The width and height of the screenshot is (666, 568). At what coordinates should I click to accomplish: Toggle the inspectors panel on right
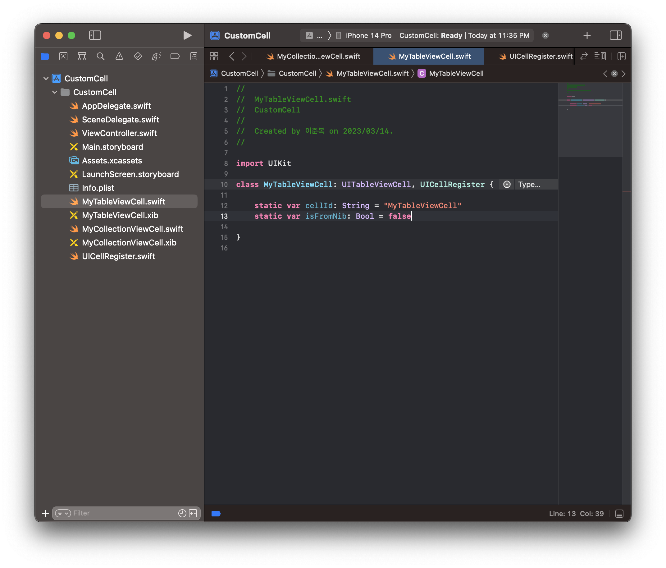click(616, 35)
